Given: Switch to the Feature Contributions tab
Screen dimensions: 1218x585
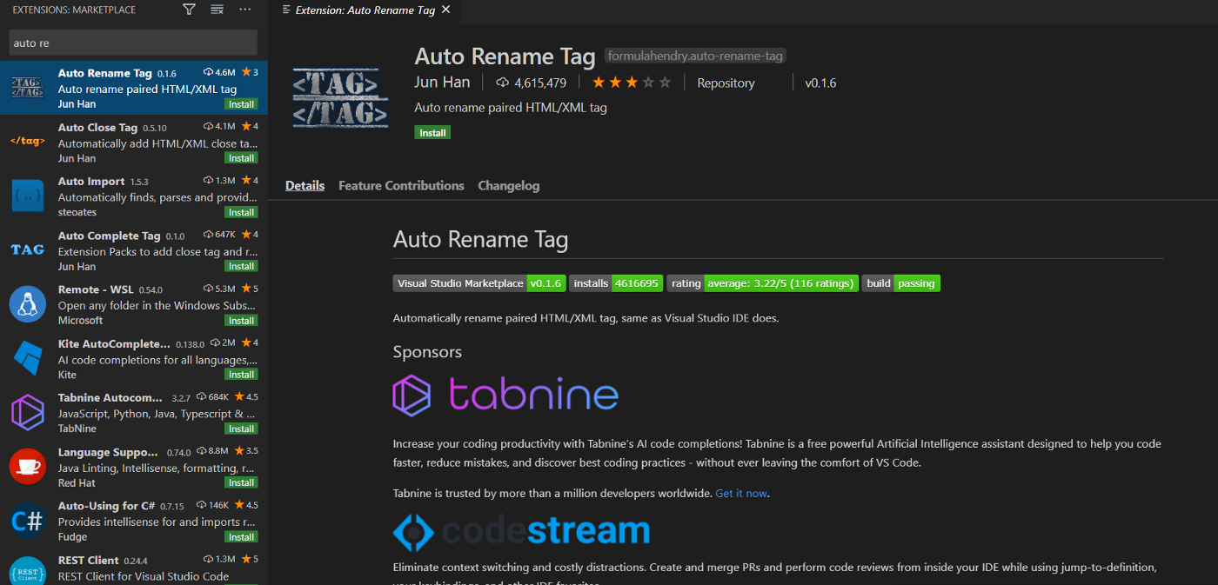Looking at the screenshot, I should click(401, 186).
